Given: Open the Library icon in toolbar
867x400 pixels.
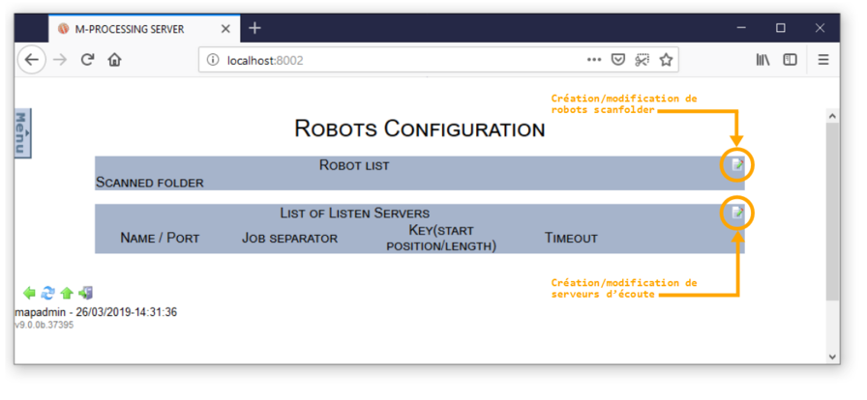Looking at the screenshot, I should [763, 60].
